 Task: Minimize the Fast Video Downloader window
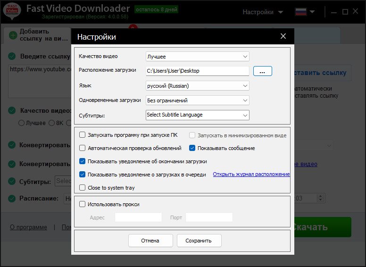pyautogui.click(x=334, y=12)
